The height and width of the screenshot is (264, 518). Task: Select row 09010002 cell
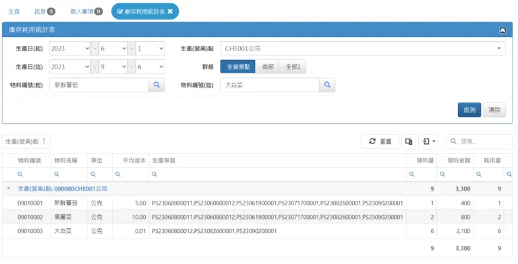[x=30, y=217]
